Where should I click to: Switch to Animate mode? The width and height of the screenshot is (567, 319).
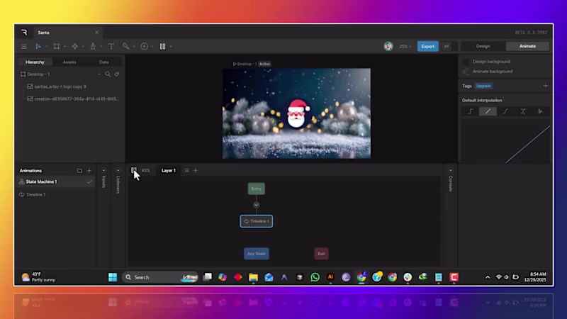pyautogui.click(x=527, y=46)
